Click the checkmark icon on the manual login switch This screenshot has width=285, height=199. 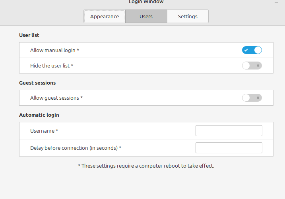(x=247, y=50)
